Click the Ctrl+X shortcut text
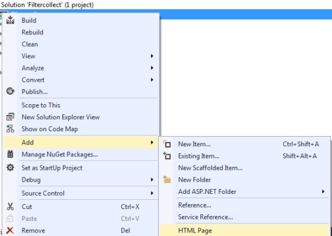This screenshot has width=332, height=236. 130,206
